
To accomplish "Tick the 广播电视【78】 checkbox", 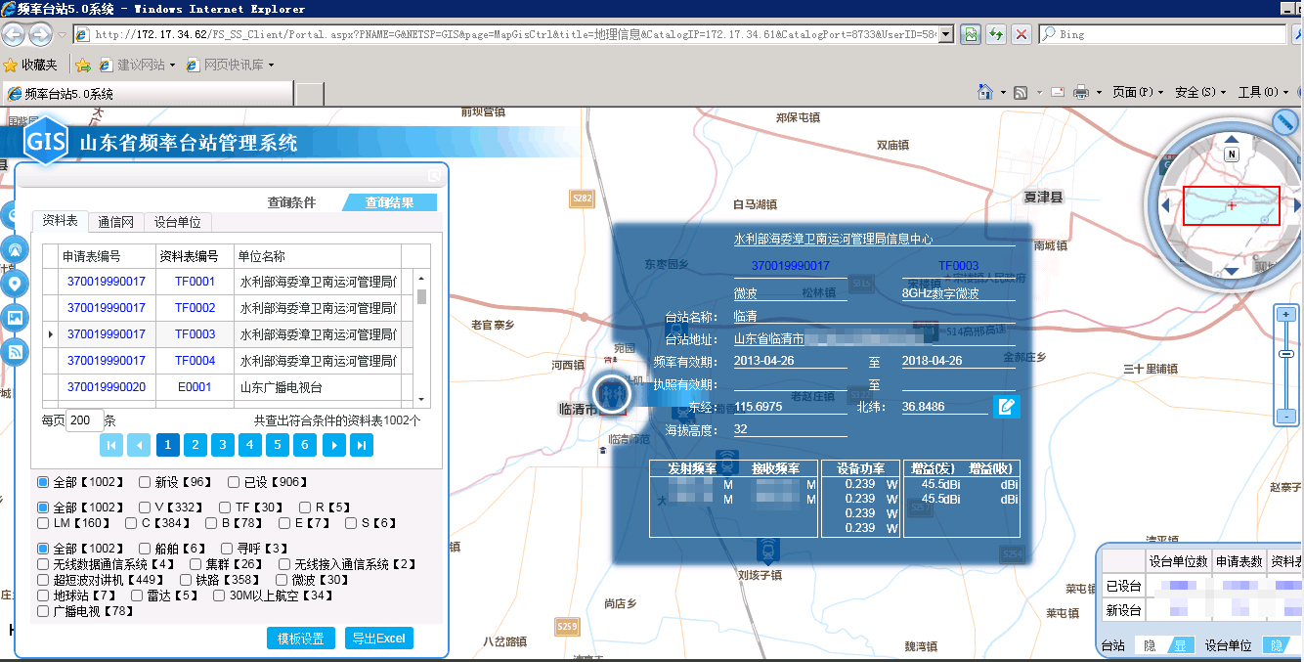I will point(43,611).
